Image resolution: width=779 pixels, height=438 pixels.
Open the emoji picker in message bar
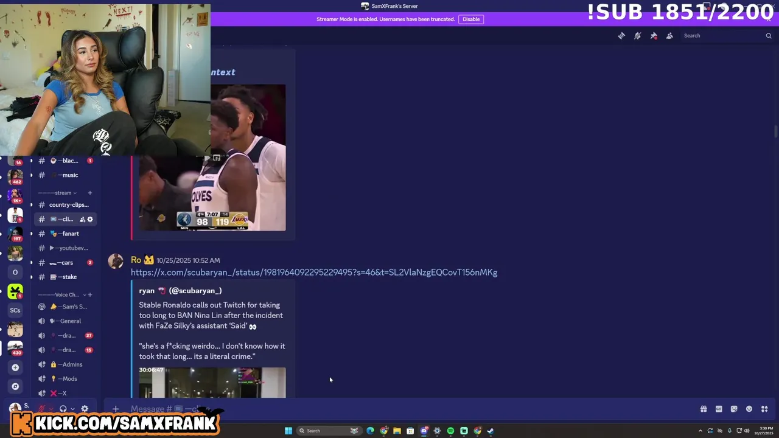pyautogui.click(x=749, y=409)
